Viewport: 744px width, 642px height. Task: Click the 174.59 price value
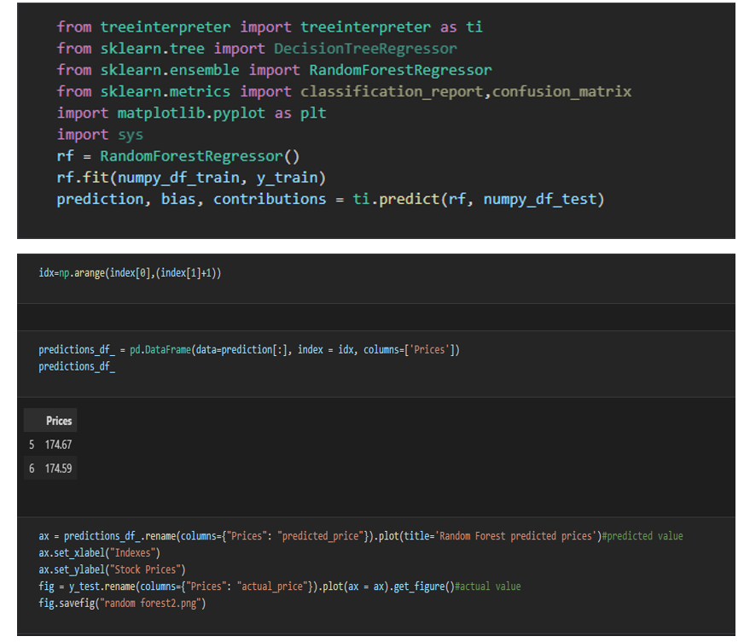58,468
